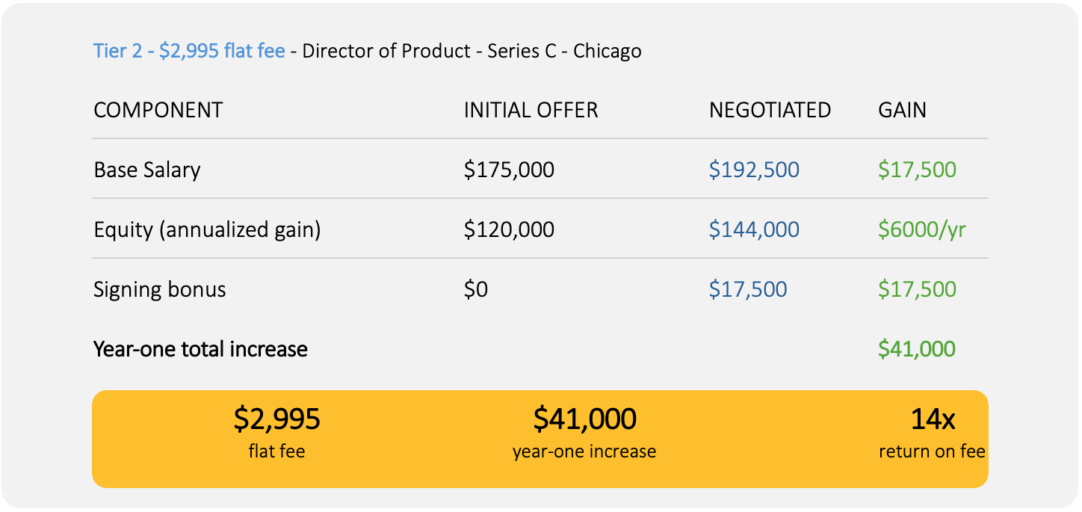Select the Base Salary row label

click(x=147, y=170)
